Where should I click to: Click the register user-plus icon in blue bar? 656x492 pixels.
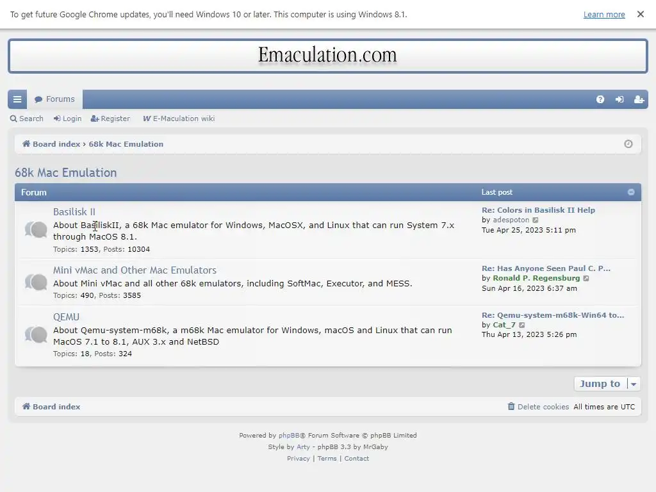point(639,99)
